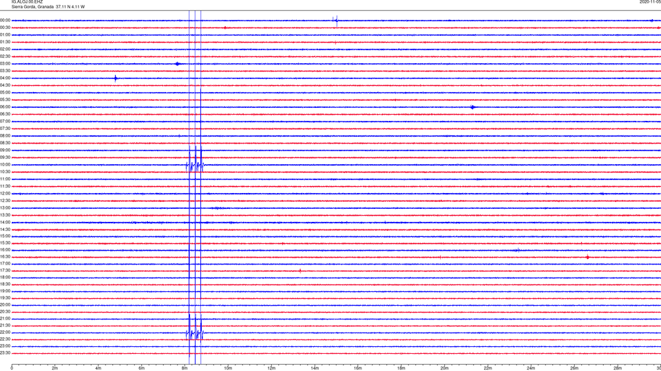
Task: Select the 13:00 trace time label
Action: (x=5, y=207)
